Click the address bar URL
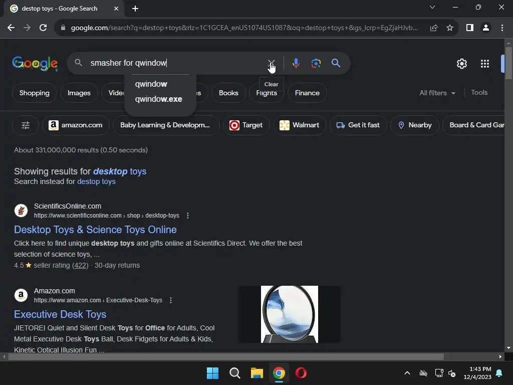The width and height of the screenshot is (513, 385). pos(244,28)
